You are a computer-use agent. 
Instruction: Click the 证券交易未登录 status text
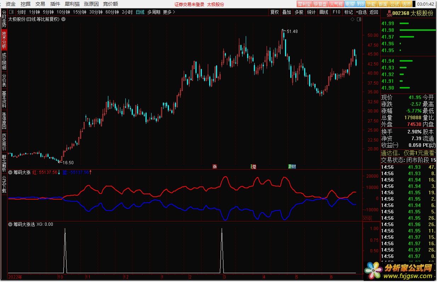tap(189, 4)
